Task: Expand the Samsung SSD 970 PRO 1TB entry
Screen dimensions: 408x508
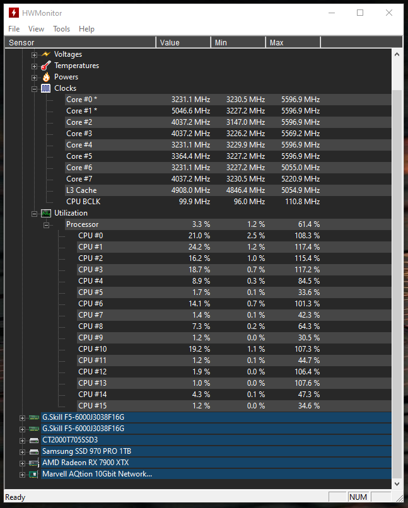Action: 22,452
